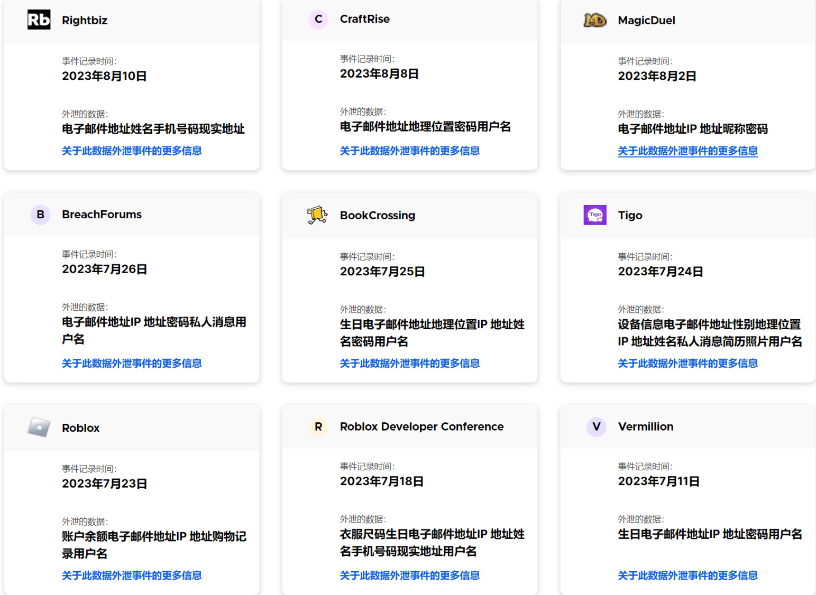Select the BreachForums card title
Screen dimensions: 816x595
click(102, 215)
